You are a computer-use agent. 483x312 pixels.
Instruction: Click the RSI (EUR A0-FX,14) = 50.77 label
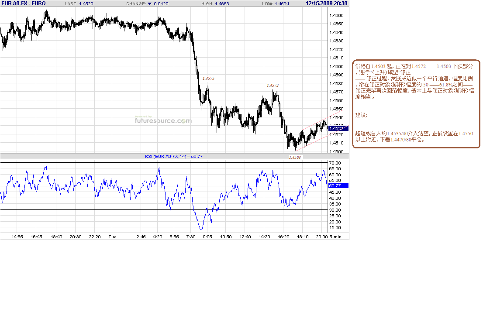174,156
